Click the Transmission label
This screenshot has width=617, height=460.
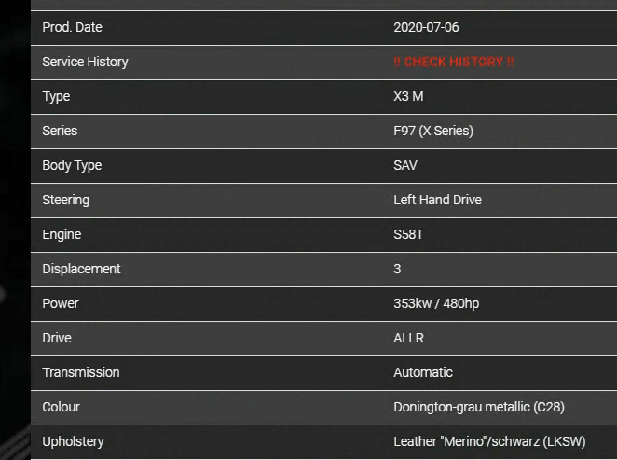(x=81, y=372)
